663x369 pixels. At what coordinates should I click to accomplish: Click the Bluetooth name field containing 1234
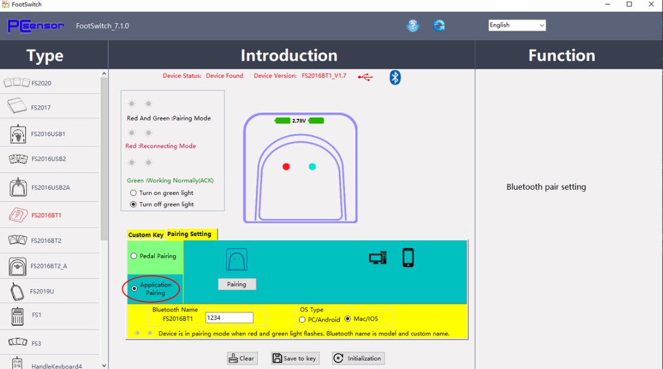pyautogui.click(x=229, y=318)
